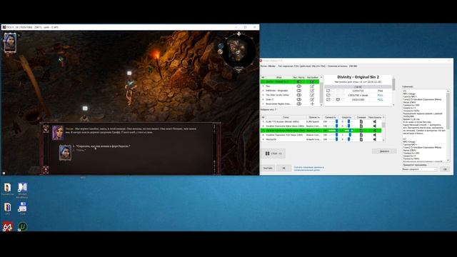Click voice name column header in voices table
The width and height of the screenshot is (457, 257).
click(x=286, y=117)
